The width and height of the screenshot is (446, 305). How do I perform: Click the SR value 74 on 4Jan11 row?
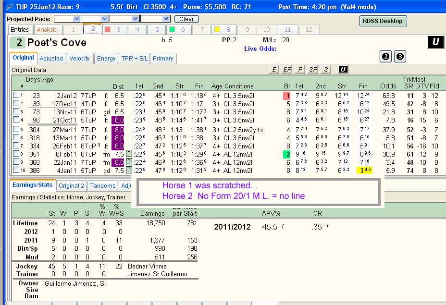click(410, 171)
